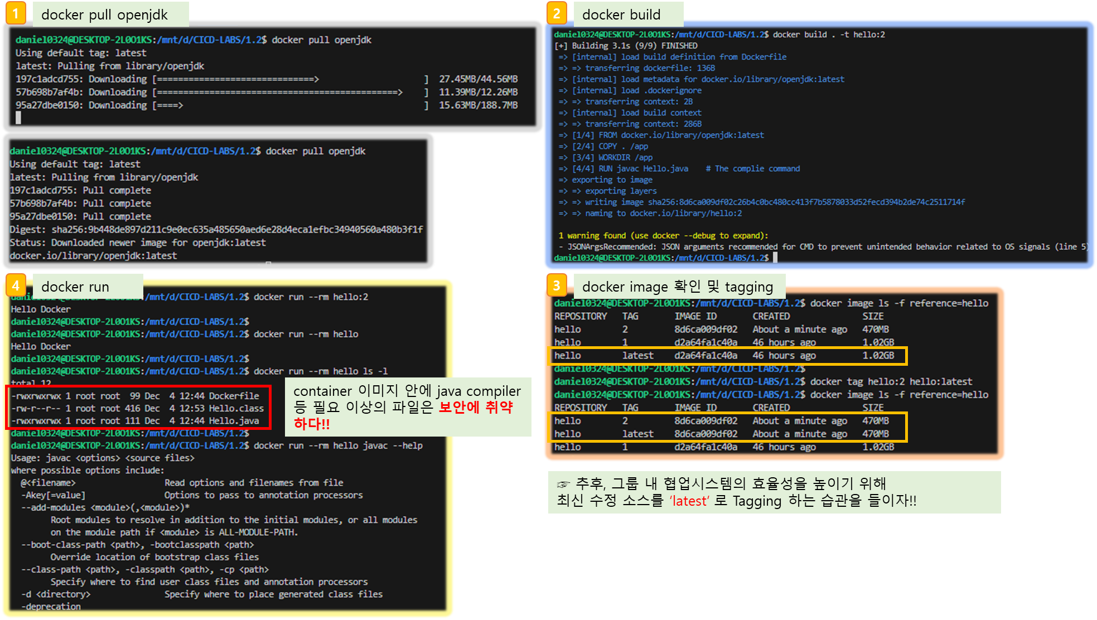Viewport: 1097px width, 620px height.
Task: Click the JSONArgsRecommended warning line
Action: click(824, 247)
